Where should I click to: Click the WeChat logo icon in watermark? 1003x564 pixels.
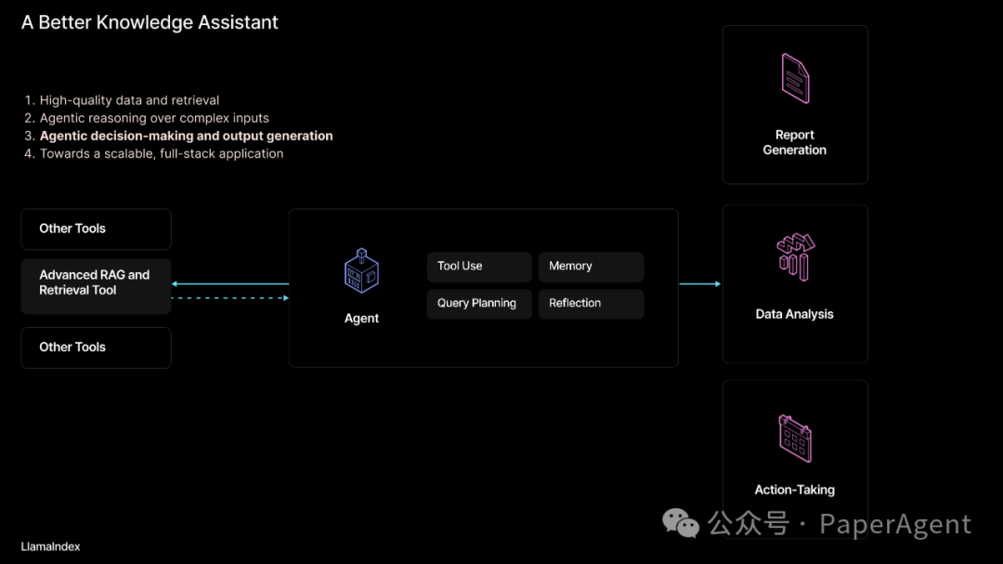(x=681, y=524)
